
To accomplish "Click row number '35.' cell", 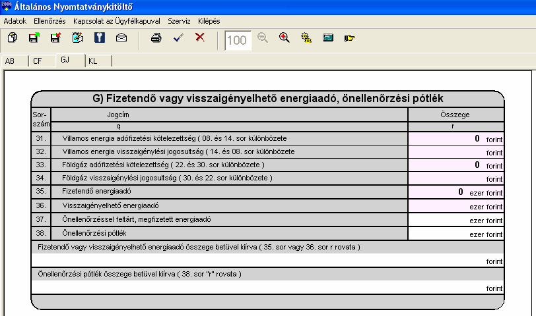I will (41, 191).
